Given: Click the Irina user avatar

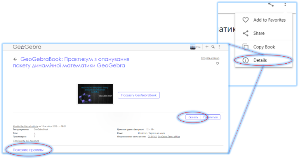Looking at the screenshot, I should coord(193,47).
